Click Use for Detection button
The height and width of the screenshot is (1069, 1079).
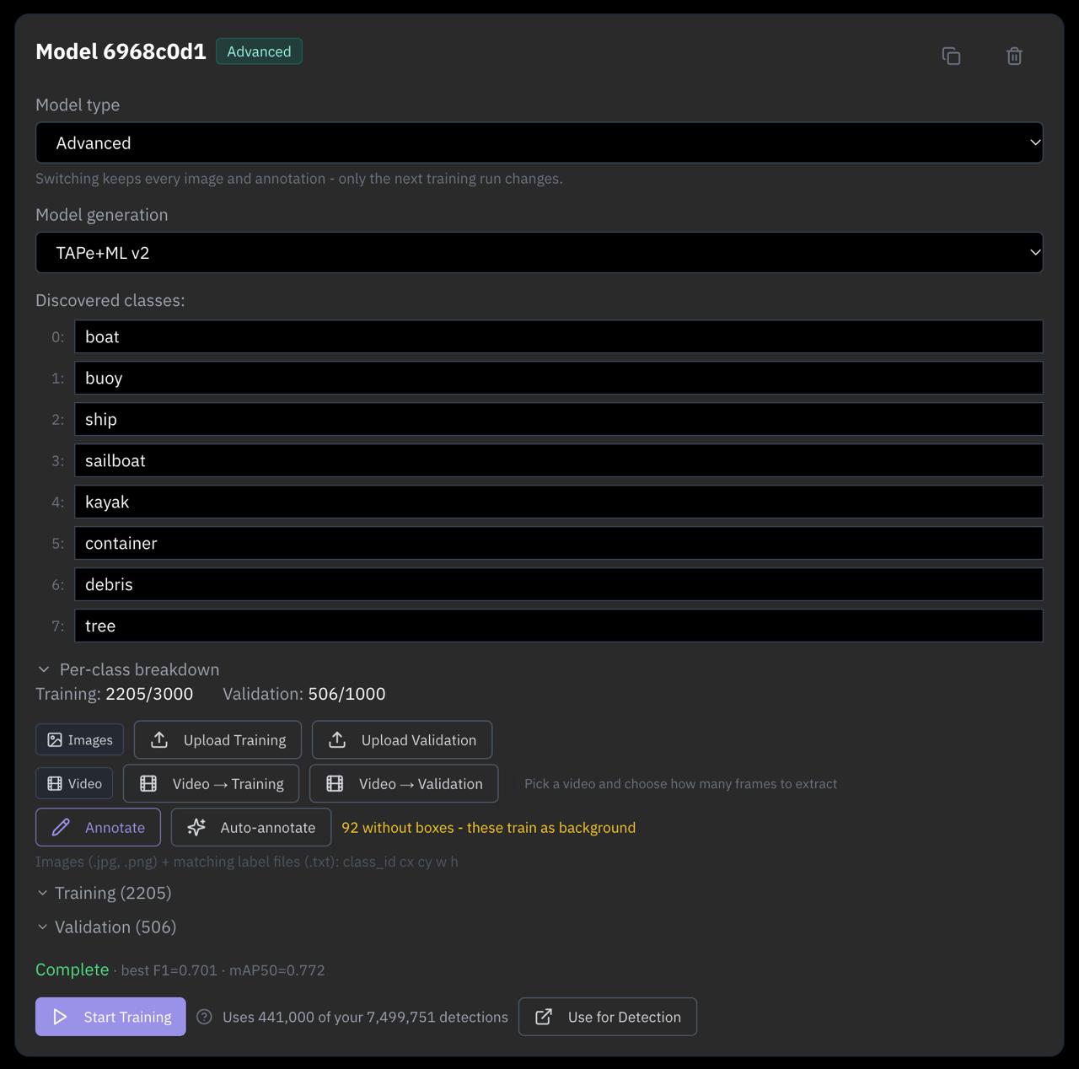(608, 1017)
